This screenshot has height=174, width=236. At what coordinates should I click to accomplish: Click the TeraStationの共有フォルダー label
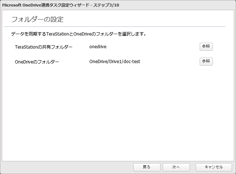point(44,47)
